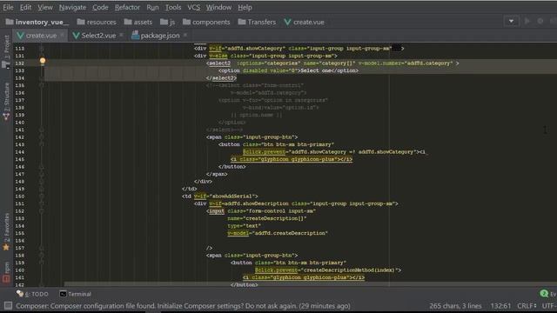557x313 pixels.
Task: Open the Code menu
Action: point(100,7)
